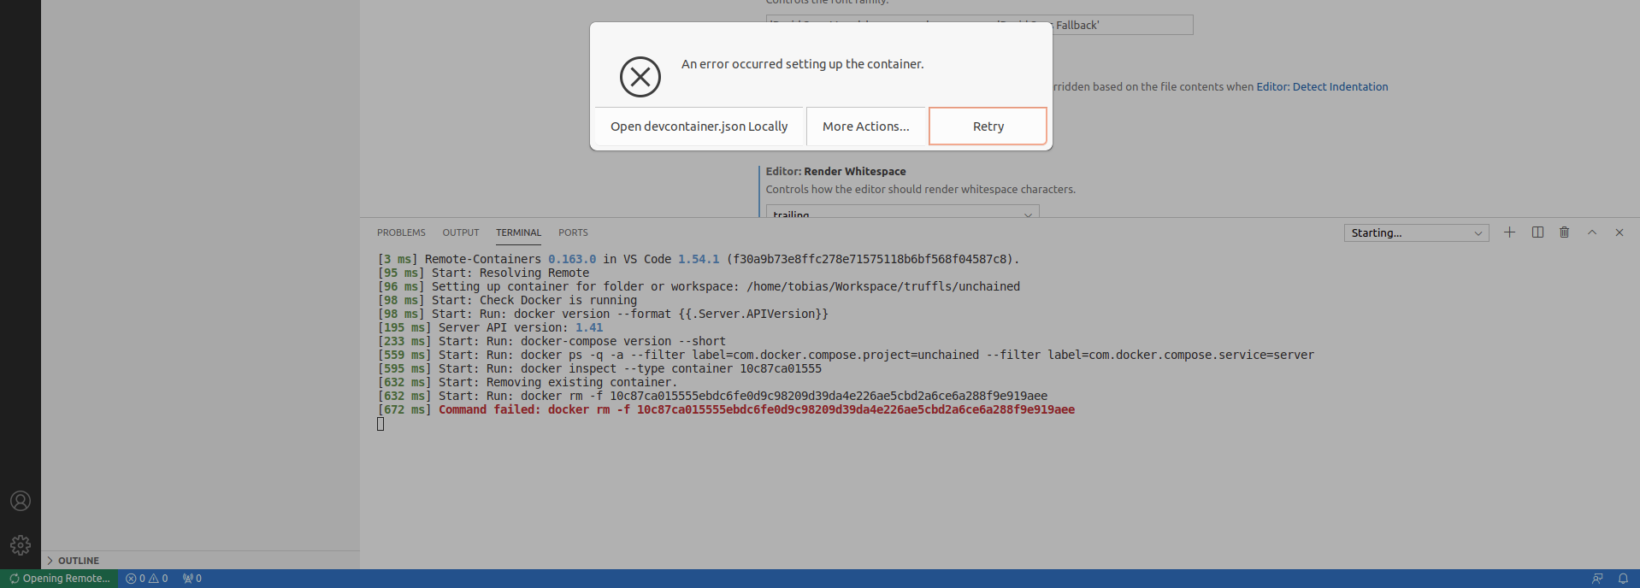
Task: Open the Manage gear icon
Action: 21,545
